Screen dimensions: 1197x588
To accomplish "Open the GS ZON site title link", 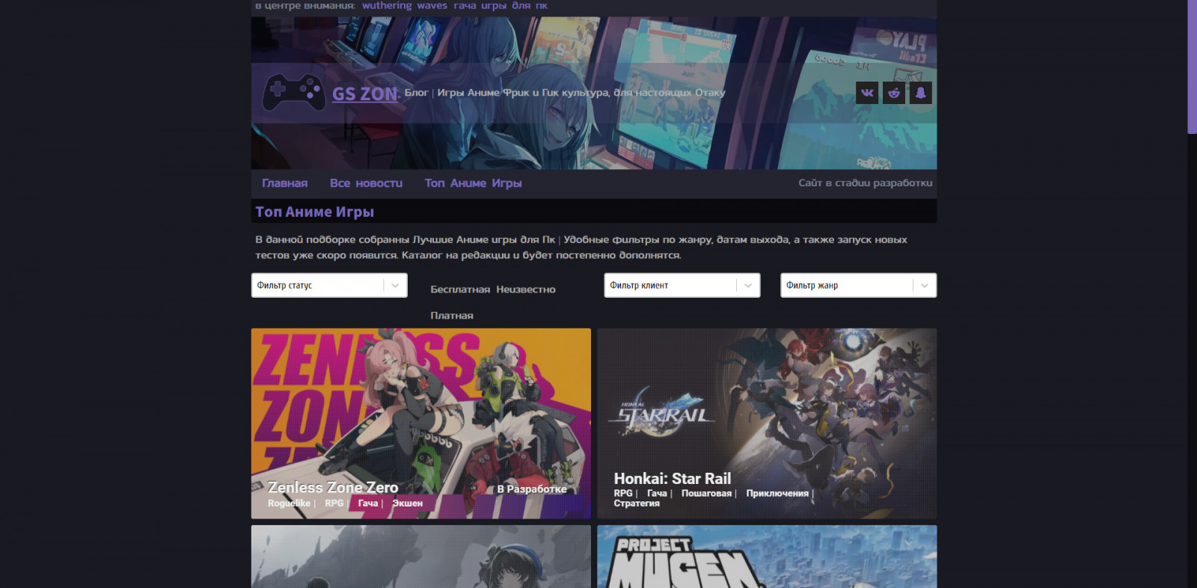I will point(365,94).
